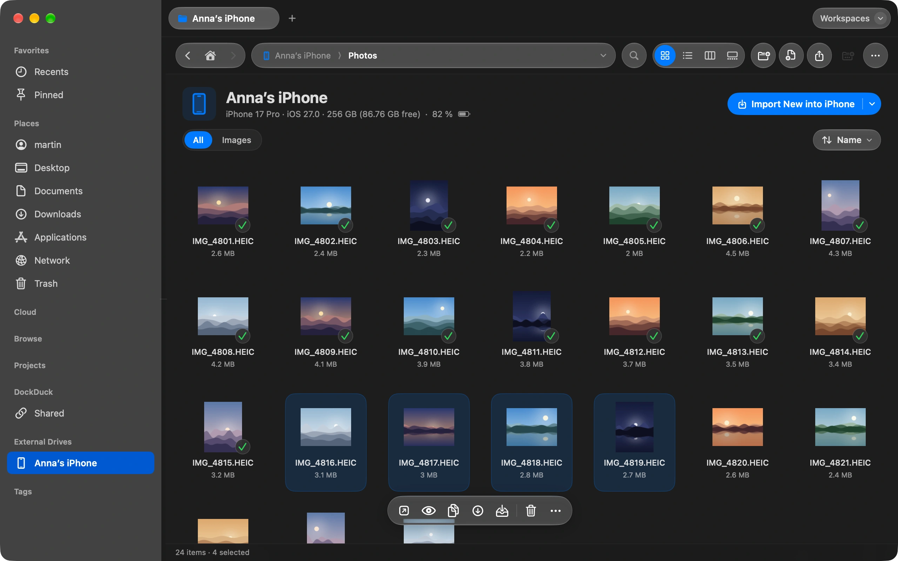
Task: Open Shared under DockDuck
Action: tap(81, 413)
